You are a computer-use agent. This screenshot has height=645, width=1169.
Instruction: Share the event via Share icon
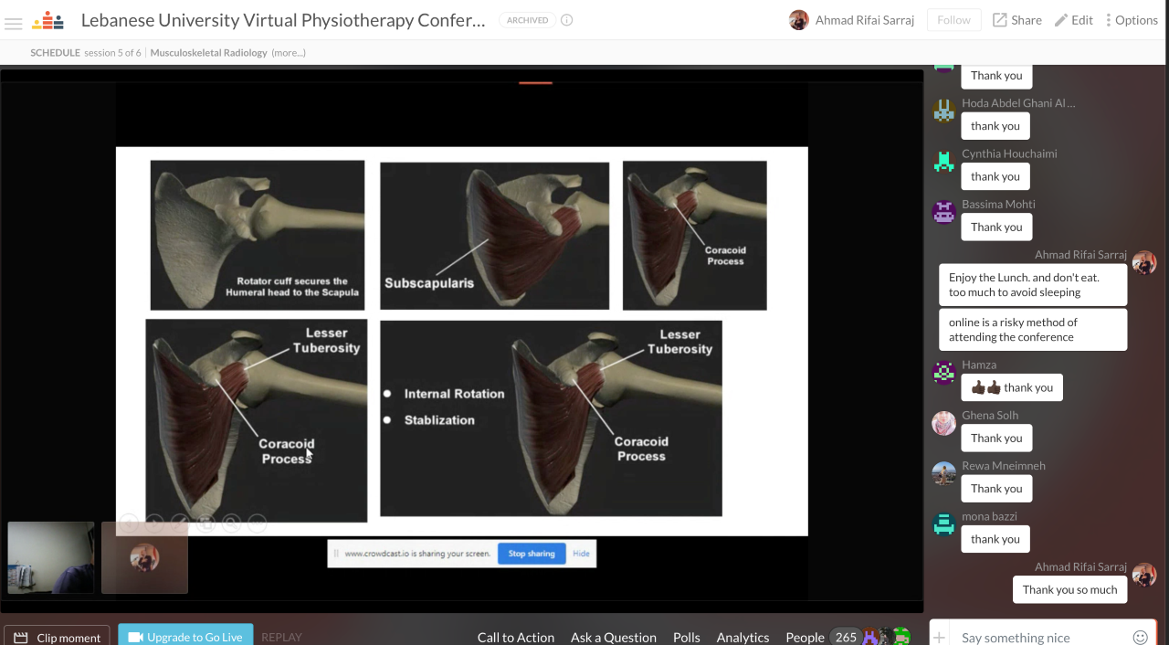(1016, 20)
